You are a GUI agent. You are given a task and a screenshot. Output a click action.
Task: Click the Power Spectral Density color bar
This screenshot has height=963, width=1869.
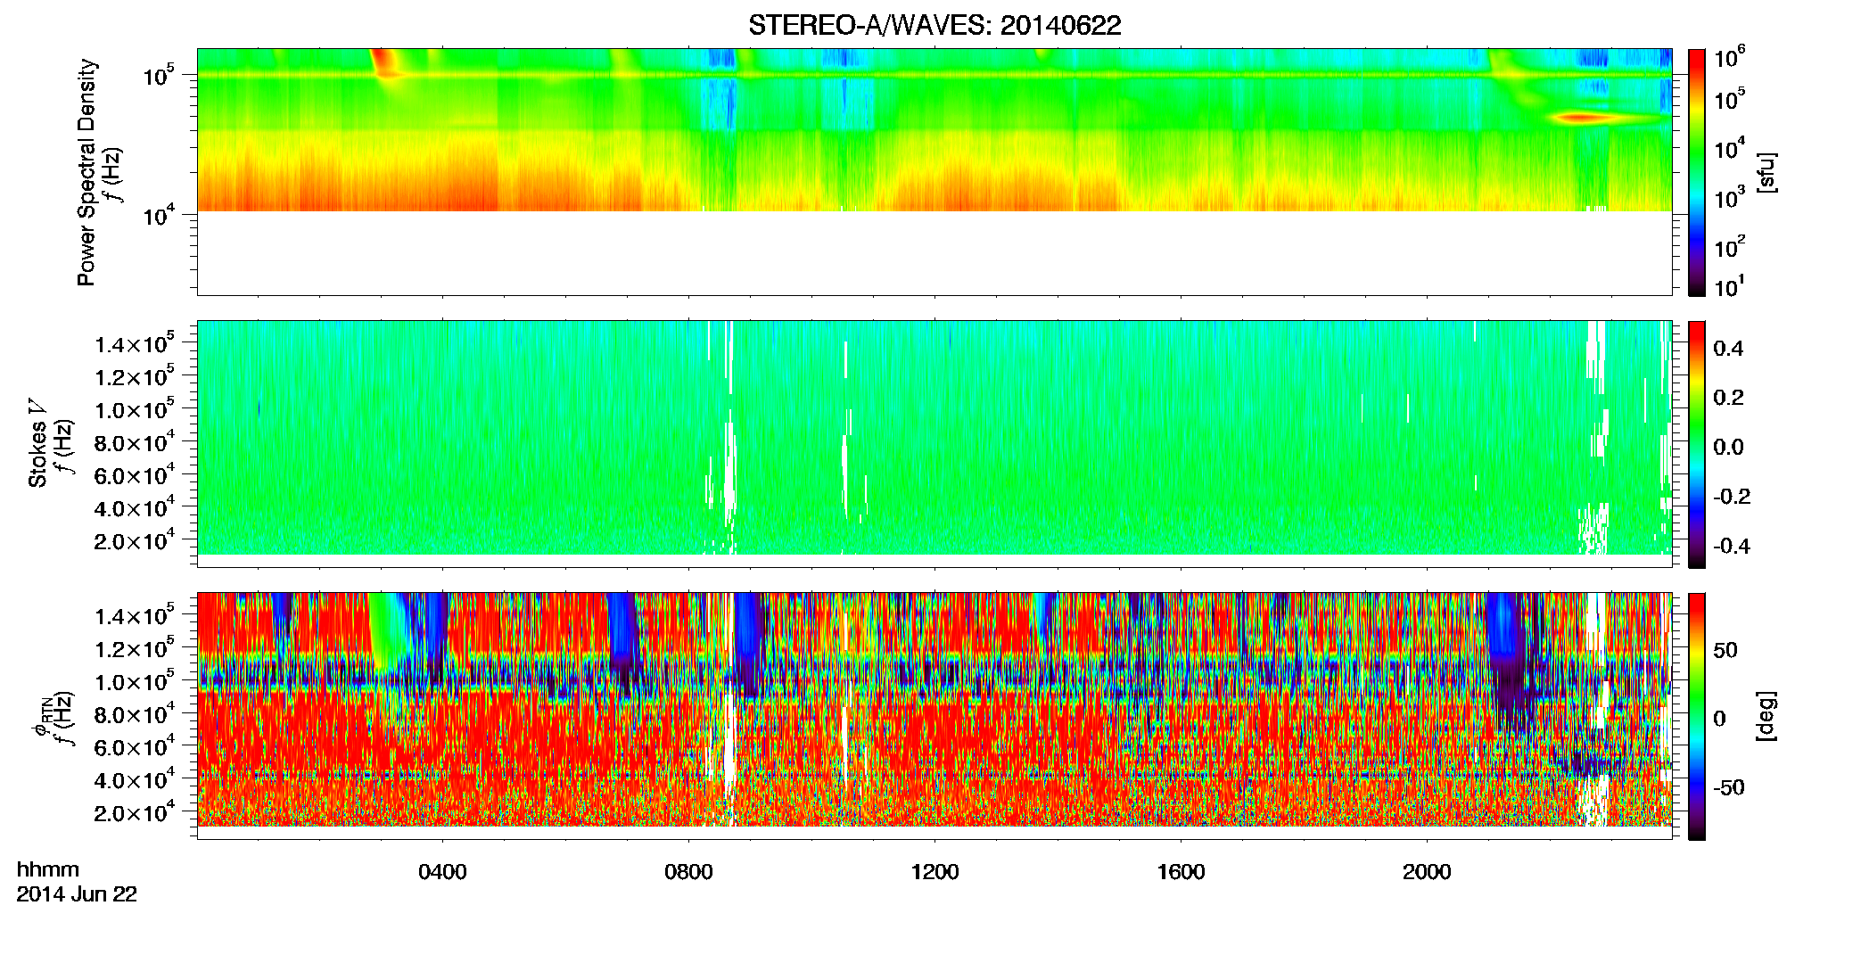1697,172
